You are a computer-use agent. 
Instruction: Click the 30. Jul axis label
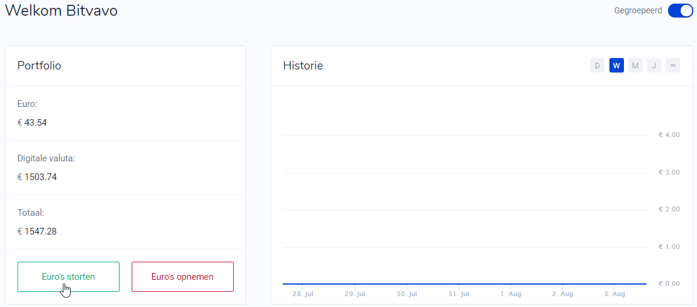[406, 294]
